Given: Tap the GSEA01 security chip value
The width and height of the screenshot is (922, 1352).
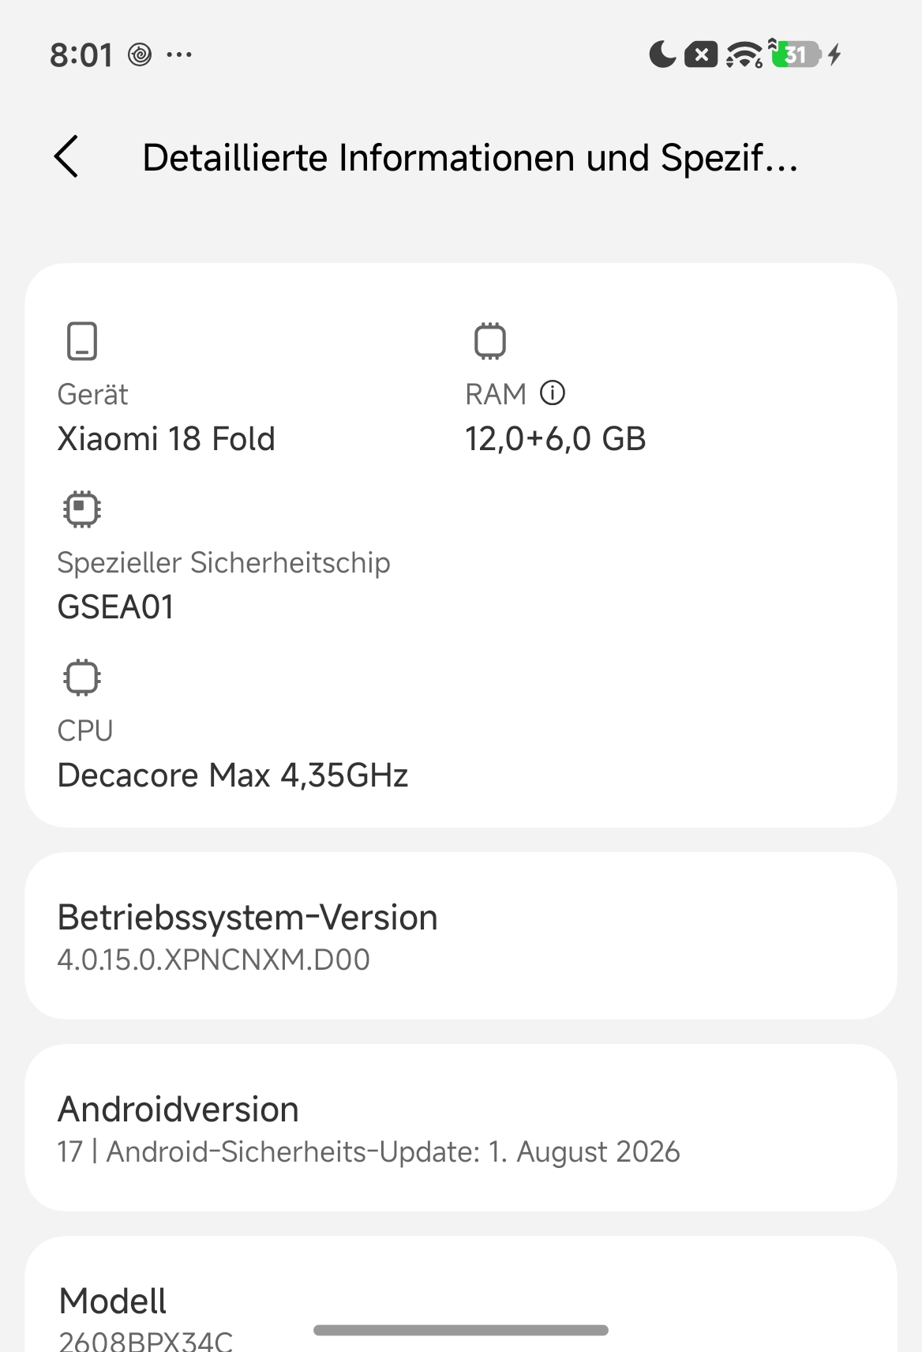Looking at the screenshot, I should (x=116, y=607).
